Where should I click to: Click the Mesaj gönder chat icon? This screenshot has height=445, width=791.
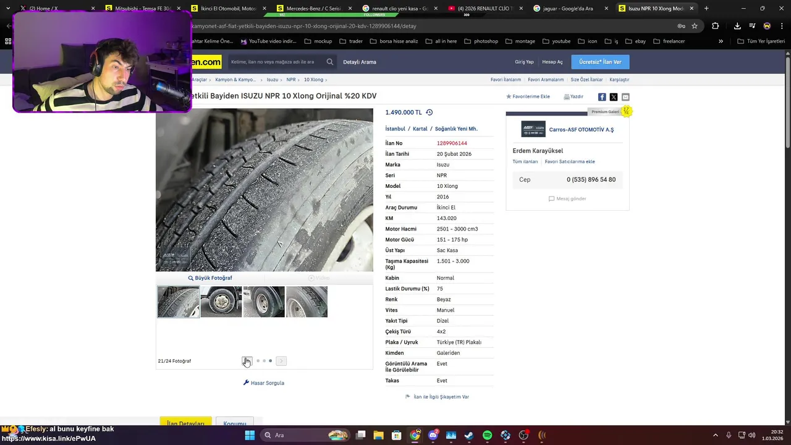pyautogui.click(x=551, y=199)
